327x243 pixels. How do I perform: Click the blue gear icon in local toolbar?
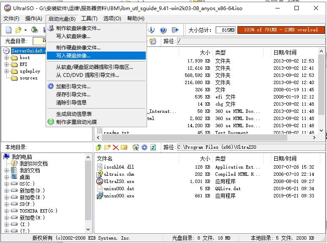(144, 147)
